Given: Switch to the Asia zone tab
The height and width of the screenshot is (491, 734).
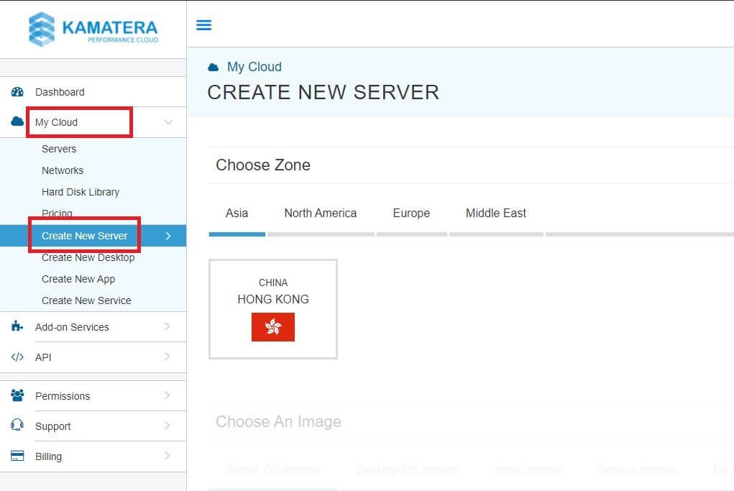Looking at the screenshot, I should 237,214.
